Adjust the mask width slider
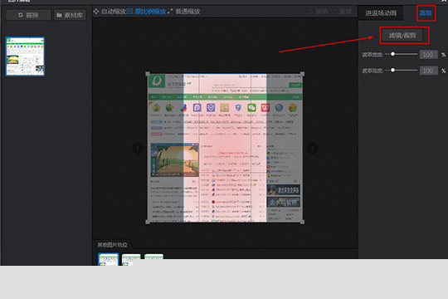The image size is (448, 299). [393, 54]
